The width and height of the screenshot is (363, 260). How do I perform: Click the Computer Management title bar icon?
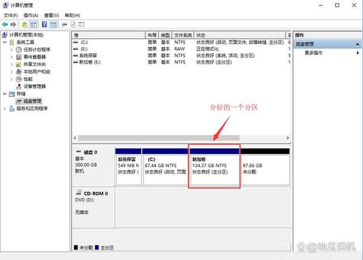pyautogui.click(x=5, y=5)
